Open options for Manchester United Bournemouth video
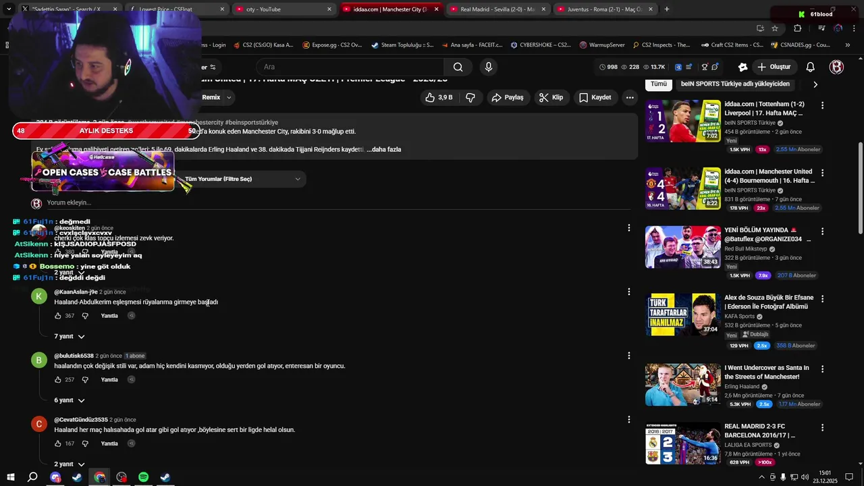 [x=822, y=173]
